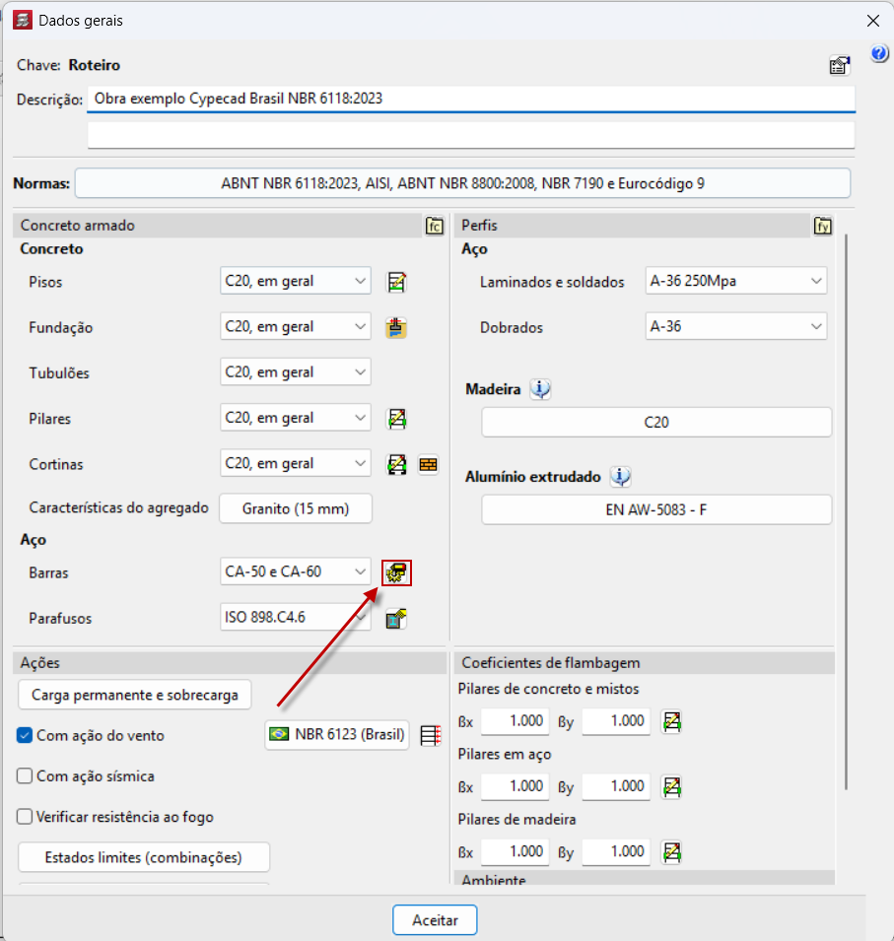
Task: Open the wind load table icon beside NBR 6123
Action: pos(431,735)
